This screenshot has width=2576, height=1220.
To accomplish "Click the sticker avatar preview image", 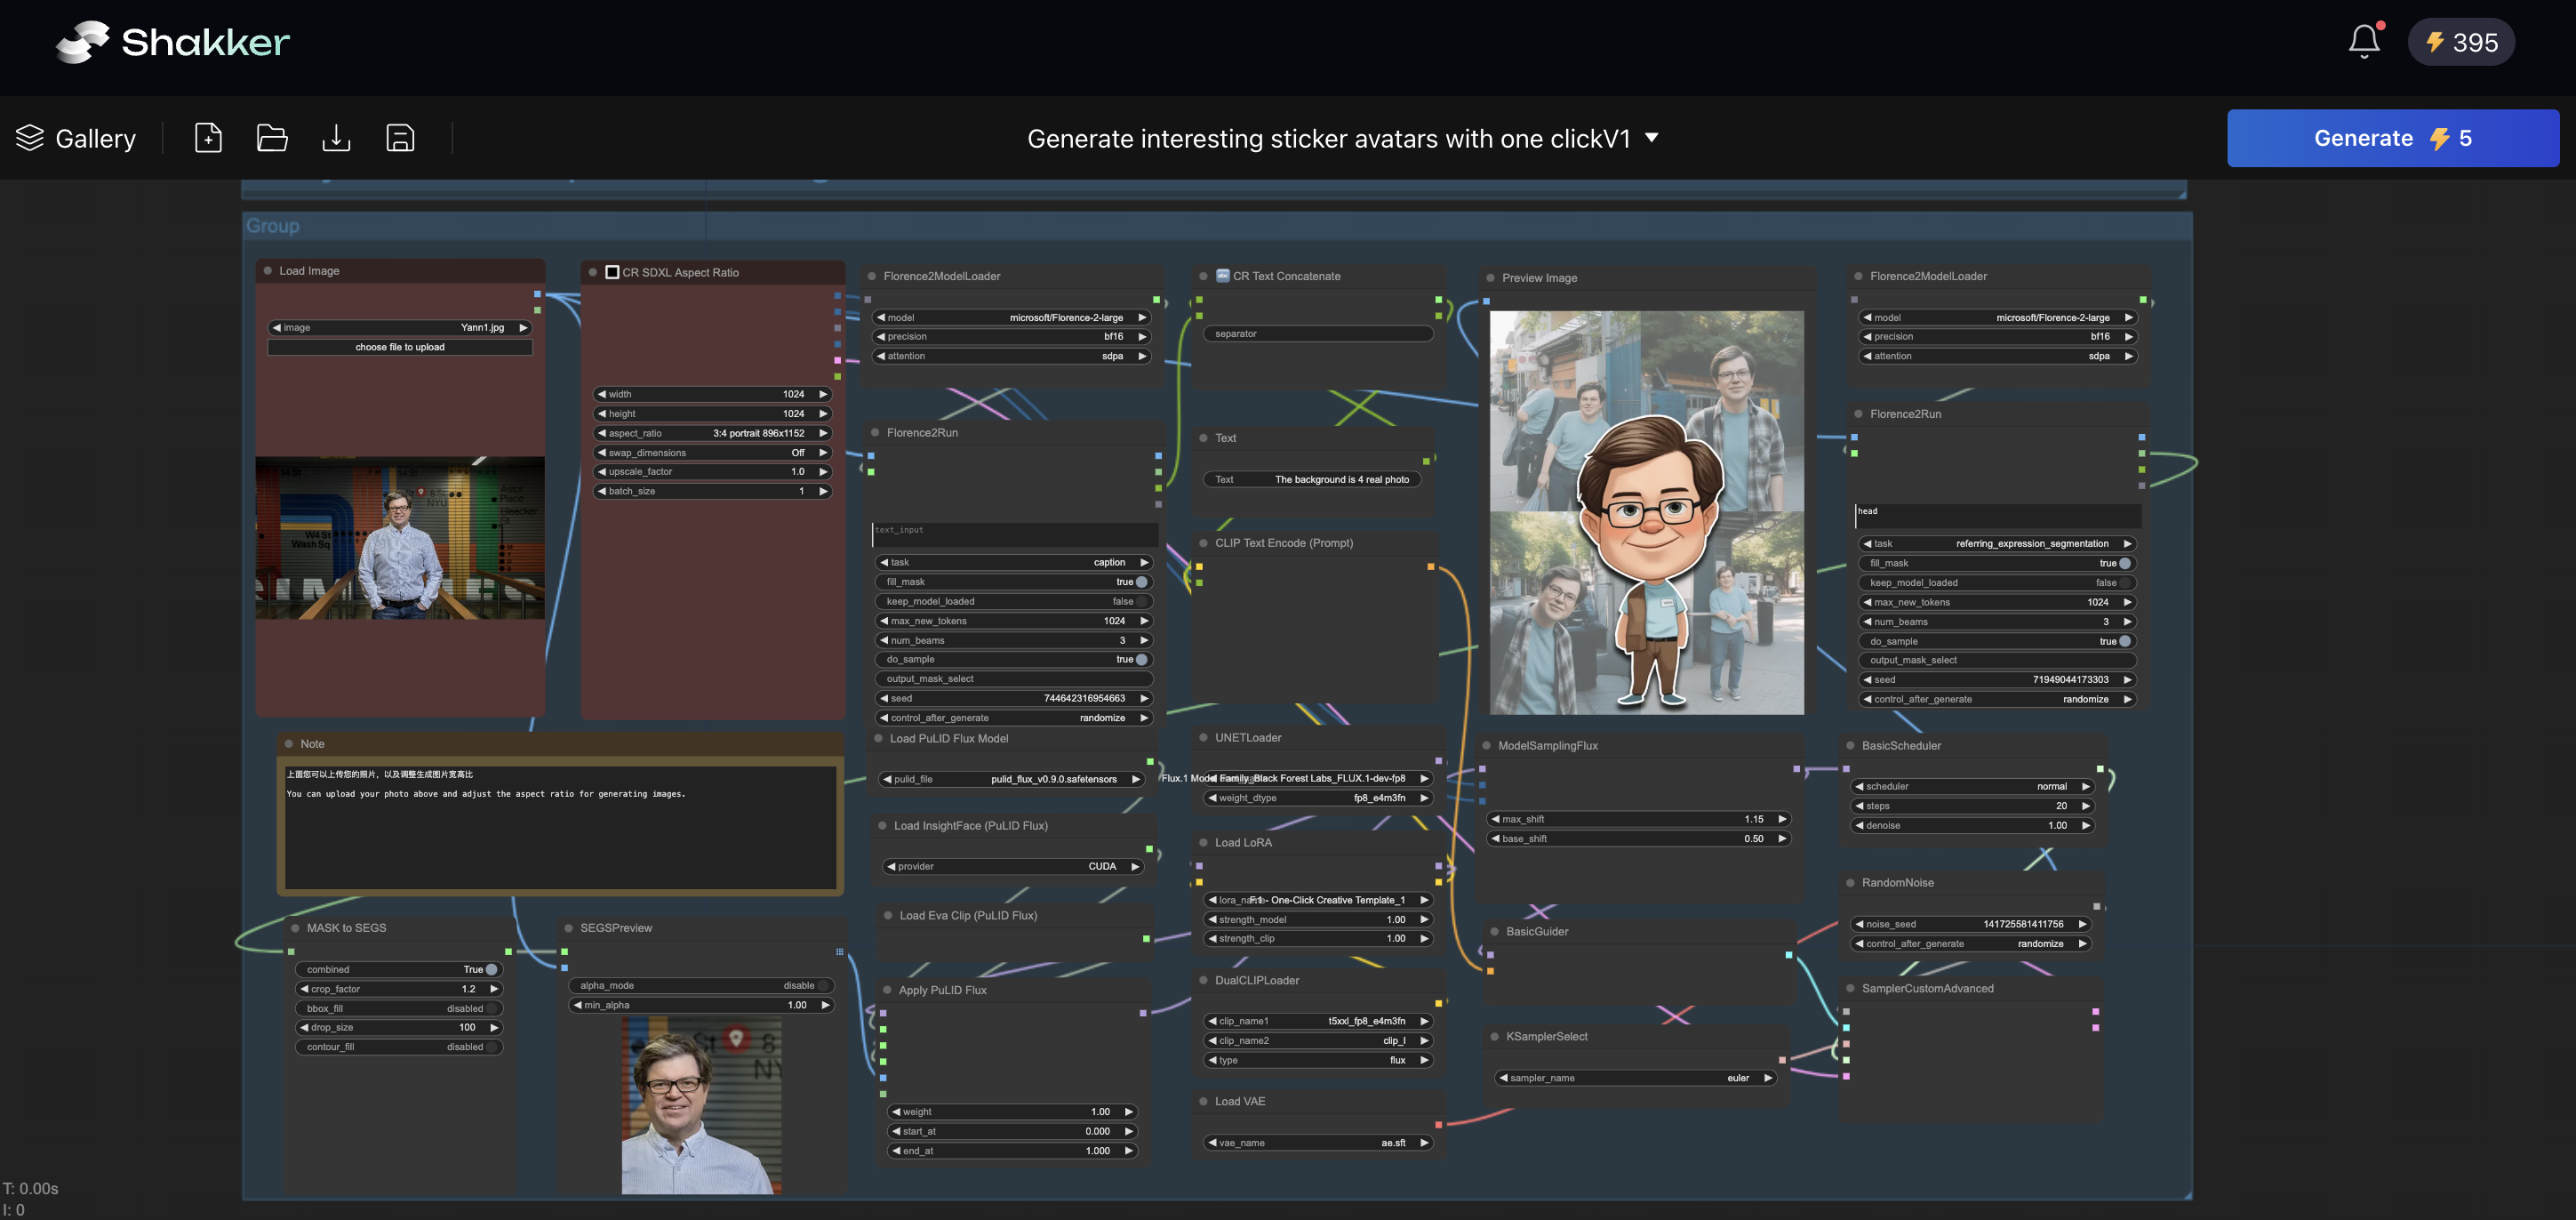I will [1646, 512].
